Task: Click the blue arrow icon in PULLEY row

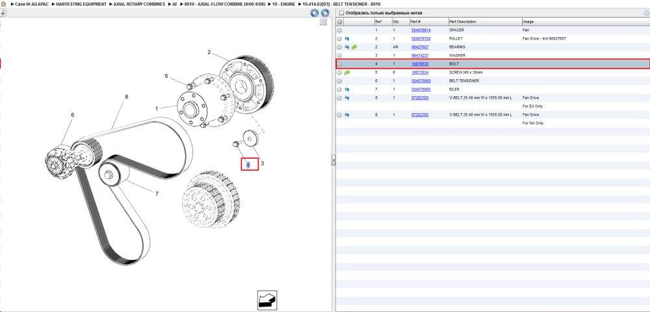Action: point(347,38)
